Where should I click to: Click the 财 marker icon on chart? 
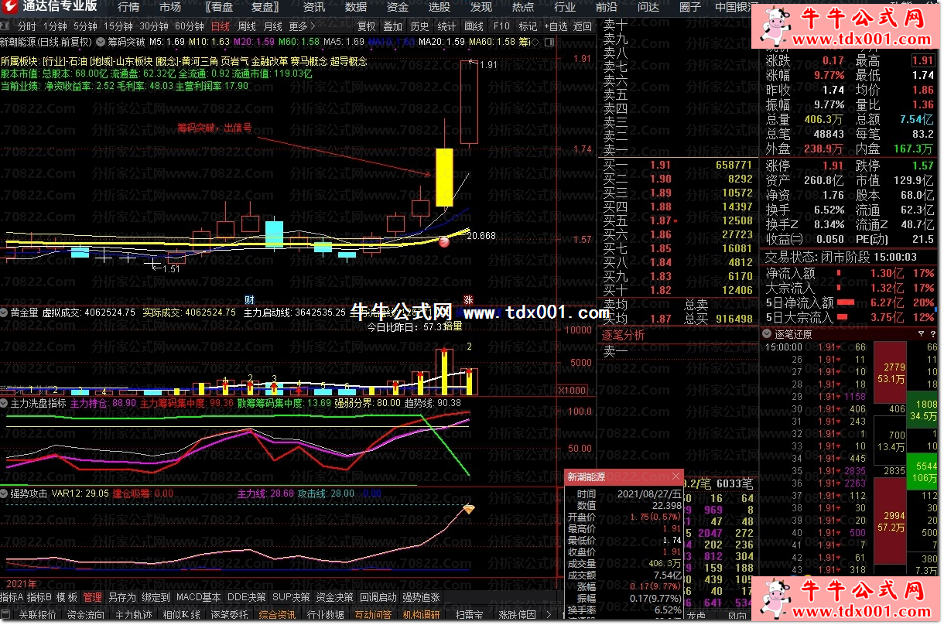pos(249,299)
